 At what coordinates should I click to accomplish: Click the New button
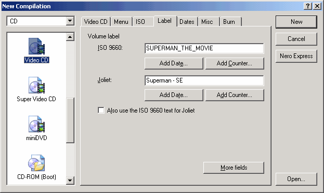[296, 22]
